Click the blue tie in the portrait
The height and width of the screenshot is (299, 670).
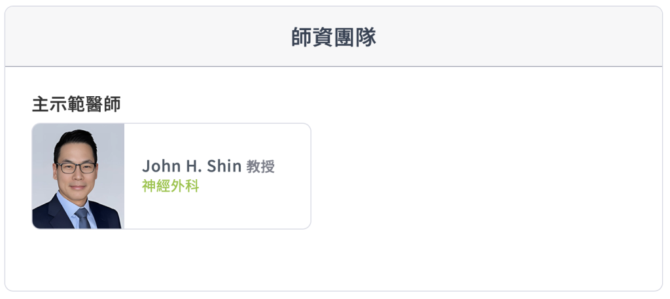(82, 218)
